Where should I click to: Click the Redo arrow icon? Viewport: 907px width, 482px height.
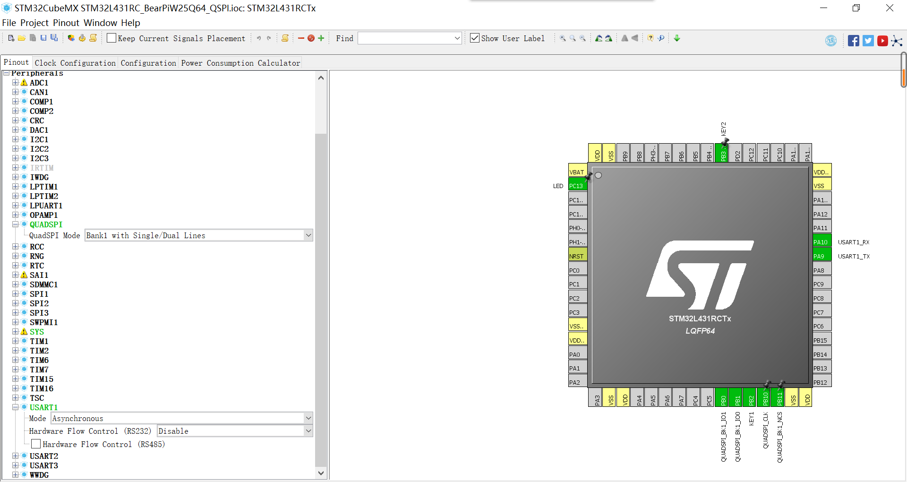coord(269,38)
